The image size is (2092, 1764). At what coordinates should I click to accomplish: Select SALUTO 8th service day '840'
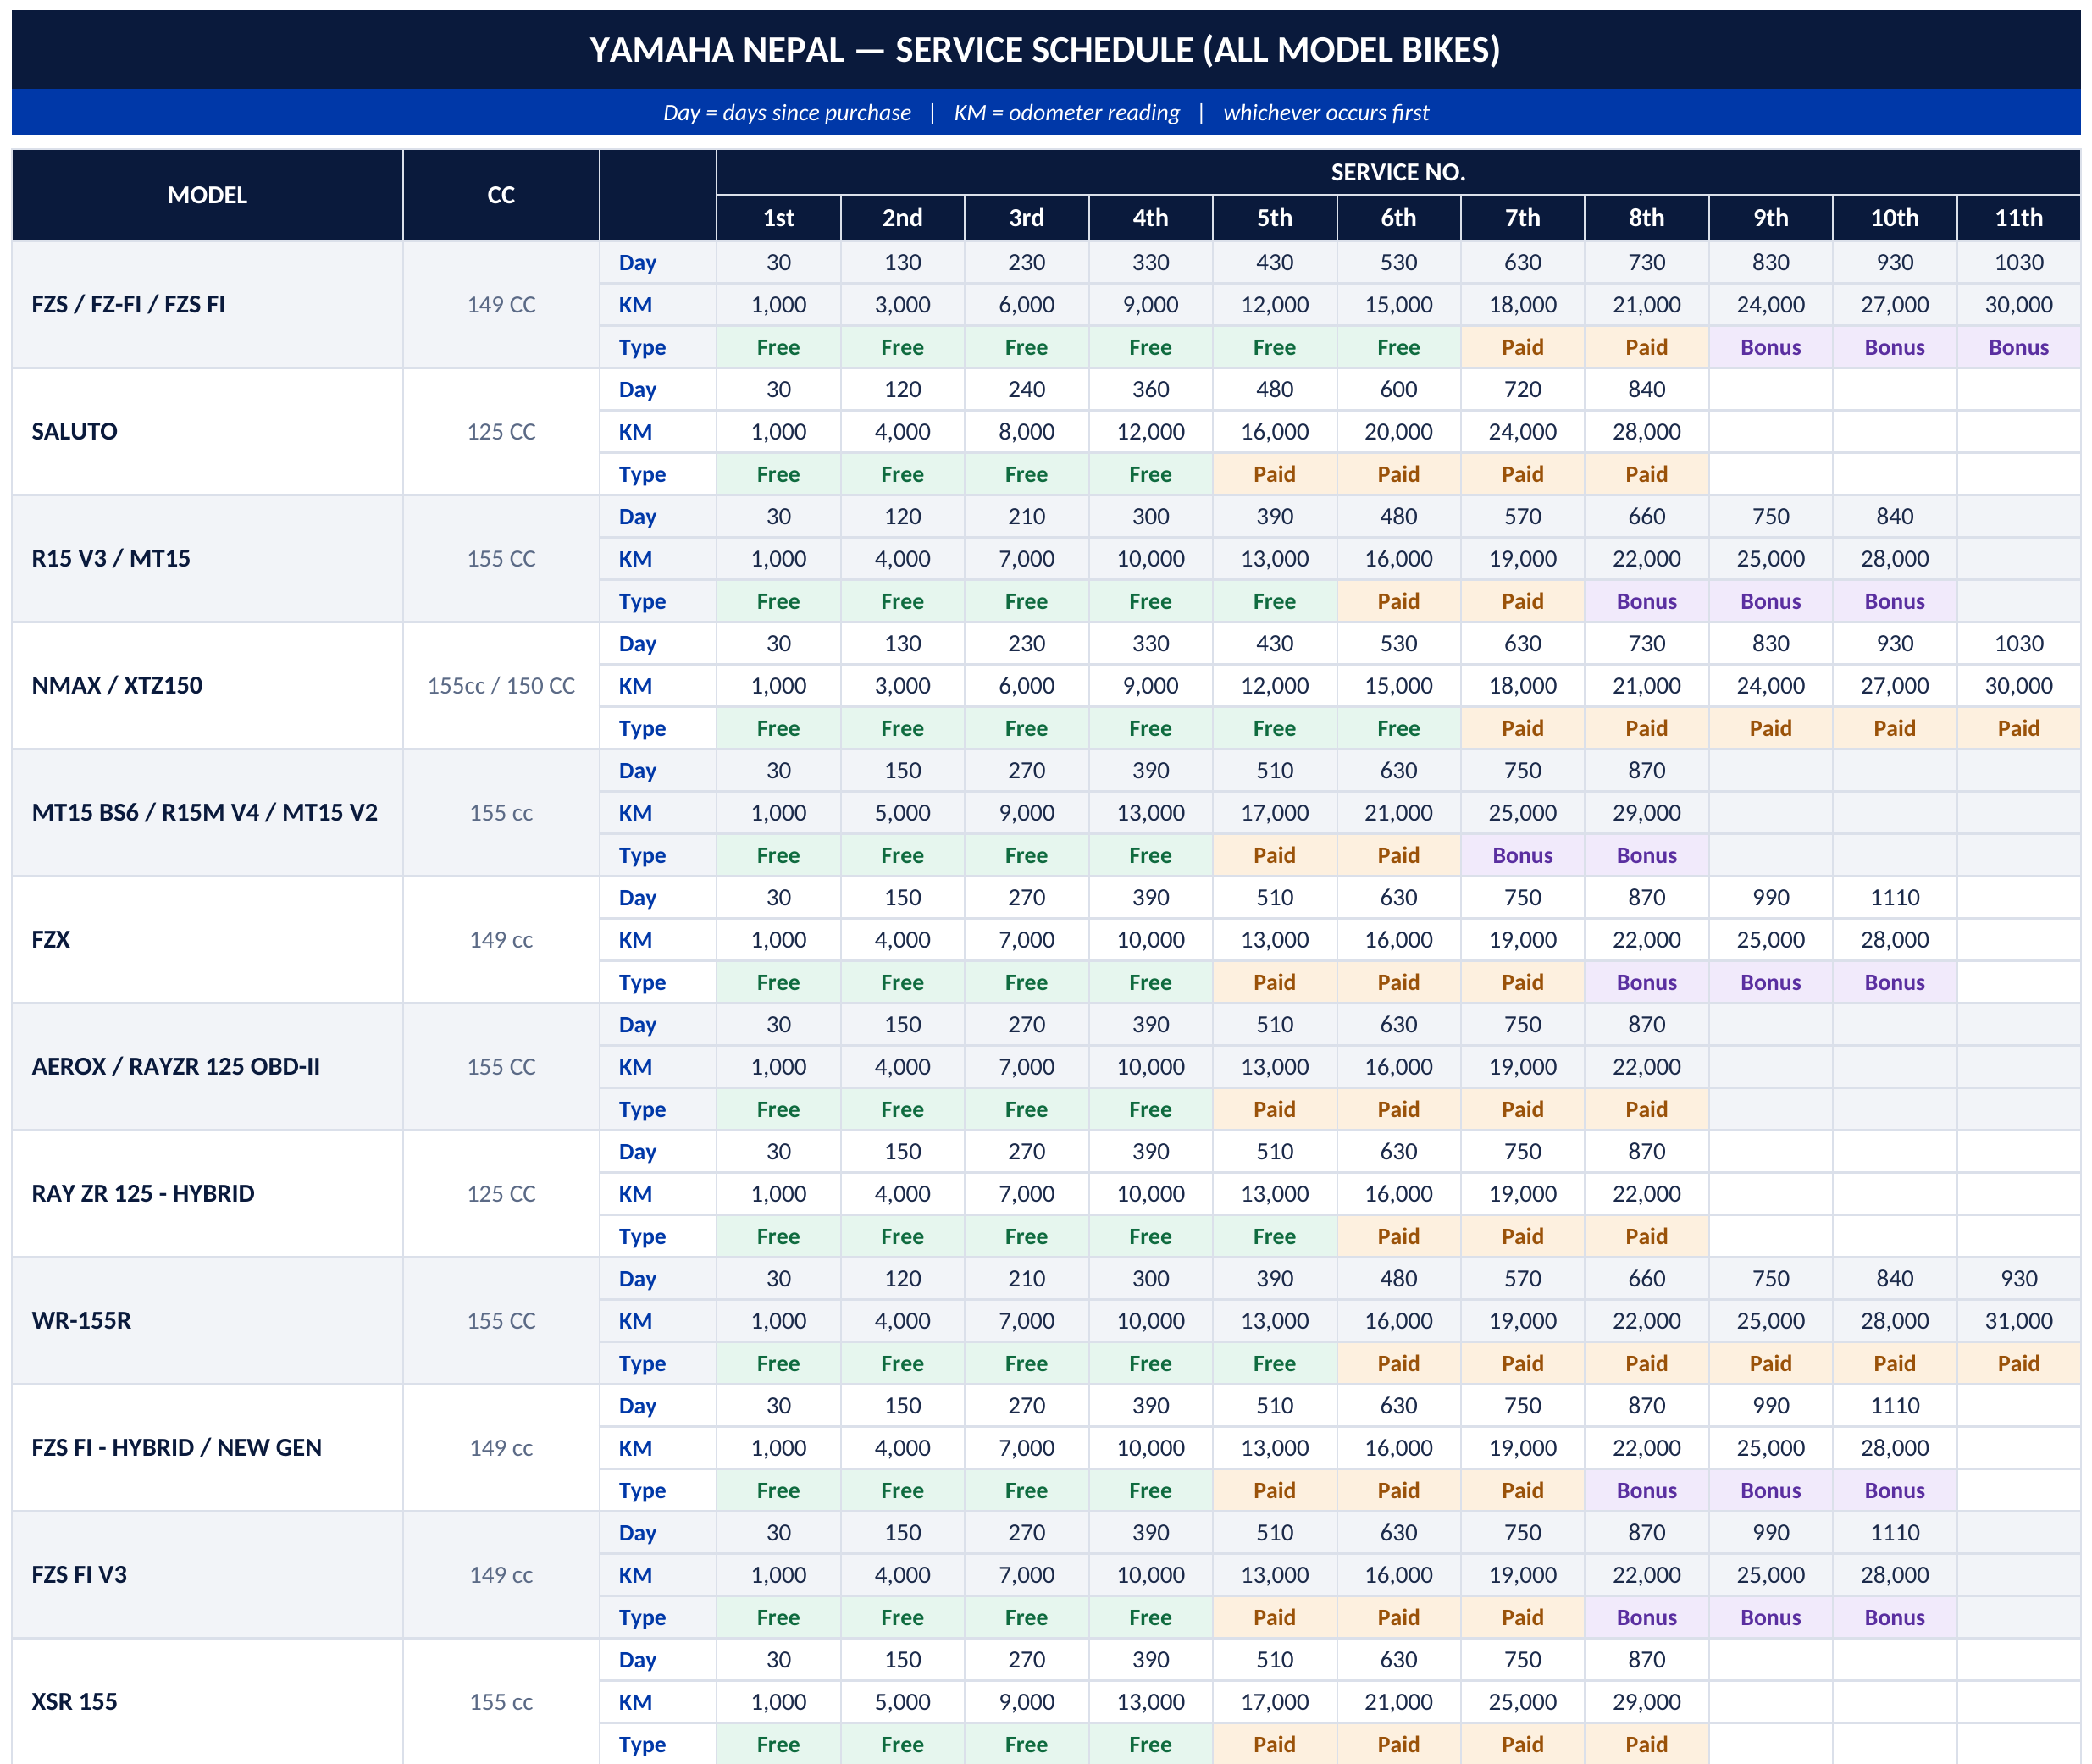[x=1647, y=390]
